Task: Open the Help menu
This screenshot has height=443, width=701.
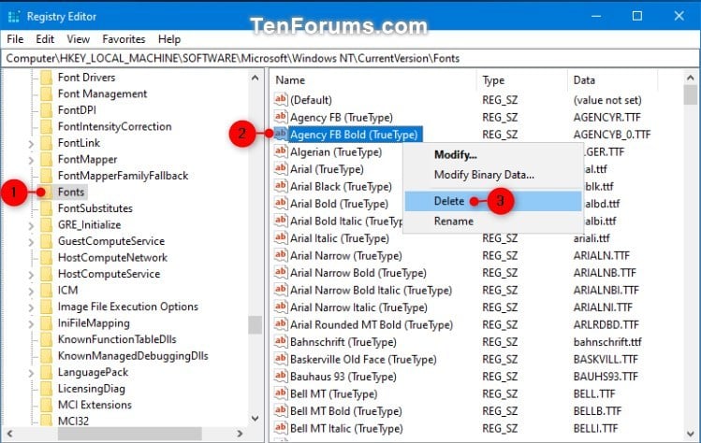Action: 169,39
